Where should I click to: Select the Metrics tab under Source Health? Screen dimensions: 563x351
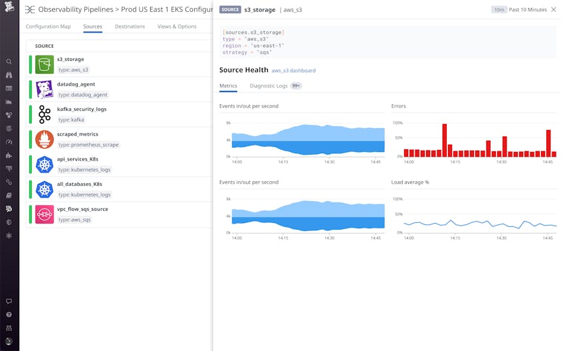pos(229,86)
